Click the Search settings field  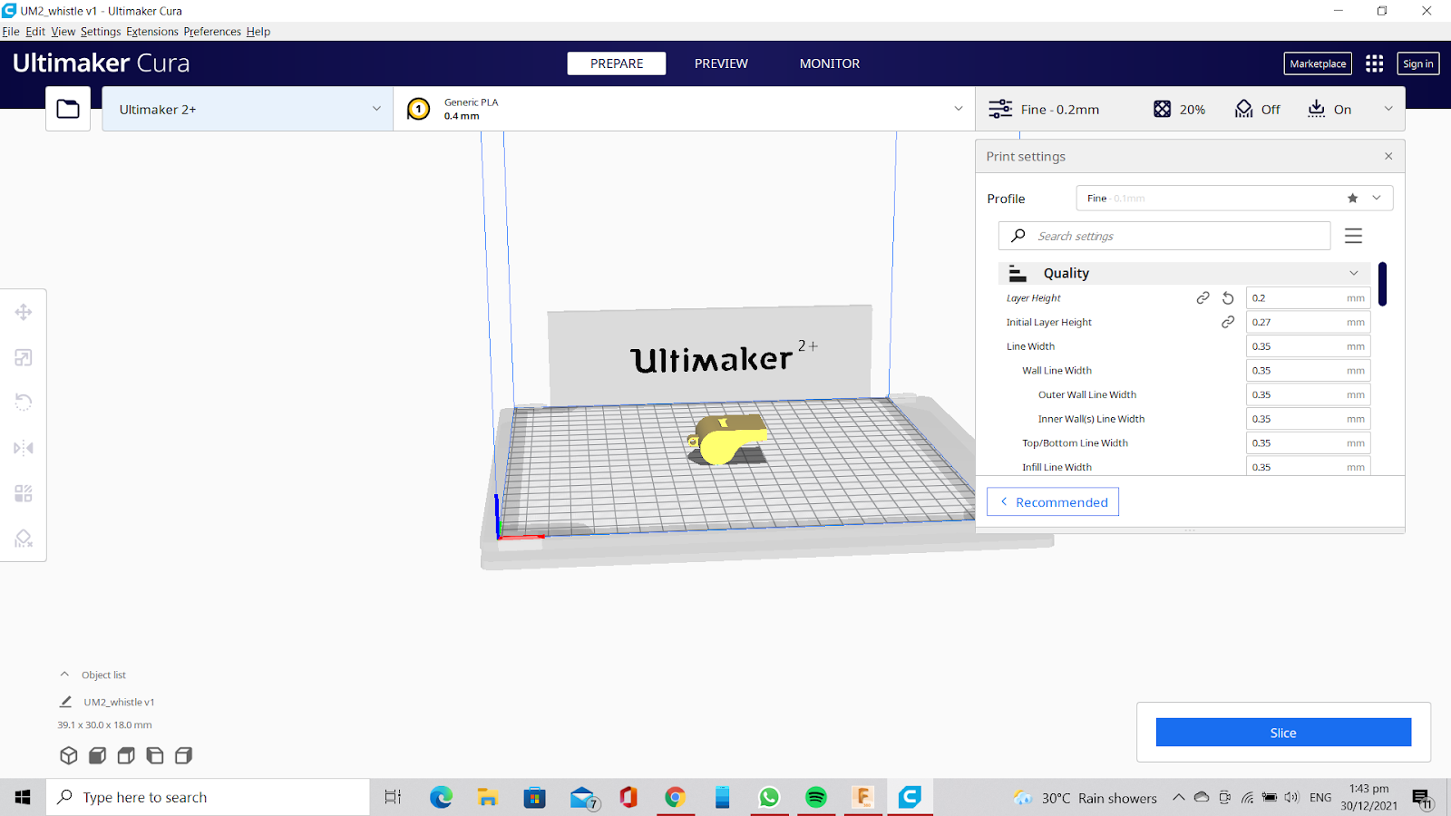tap(1164, 236)
